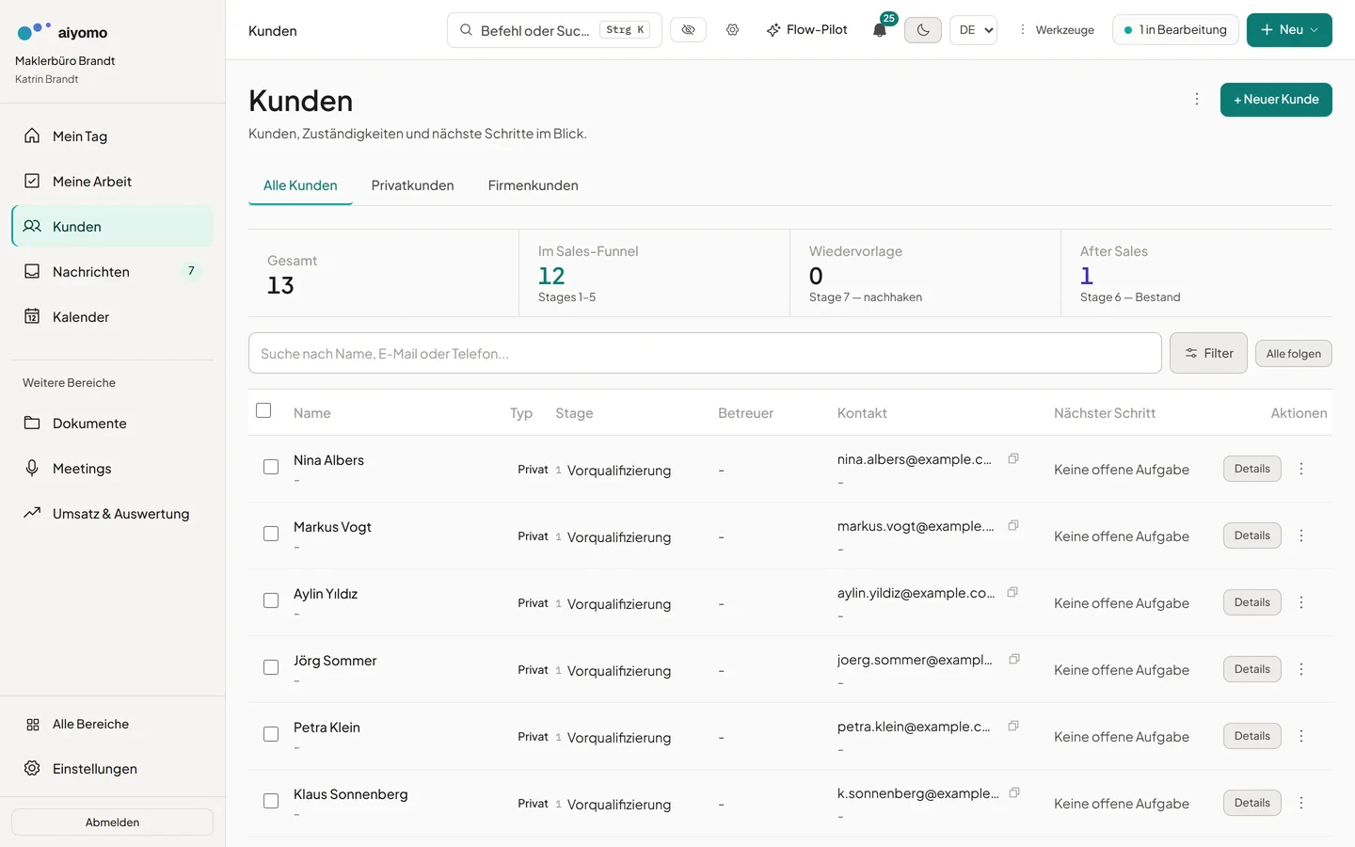The height and width of the screenshot is (847, 1355).
Task: Switch to Firmenkunden tab
Action: [533, 185]
